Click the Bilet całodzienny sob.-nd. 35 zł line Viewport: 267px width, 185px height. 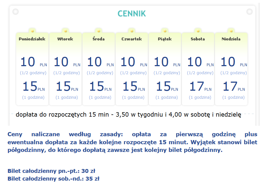click(53, 179)
